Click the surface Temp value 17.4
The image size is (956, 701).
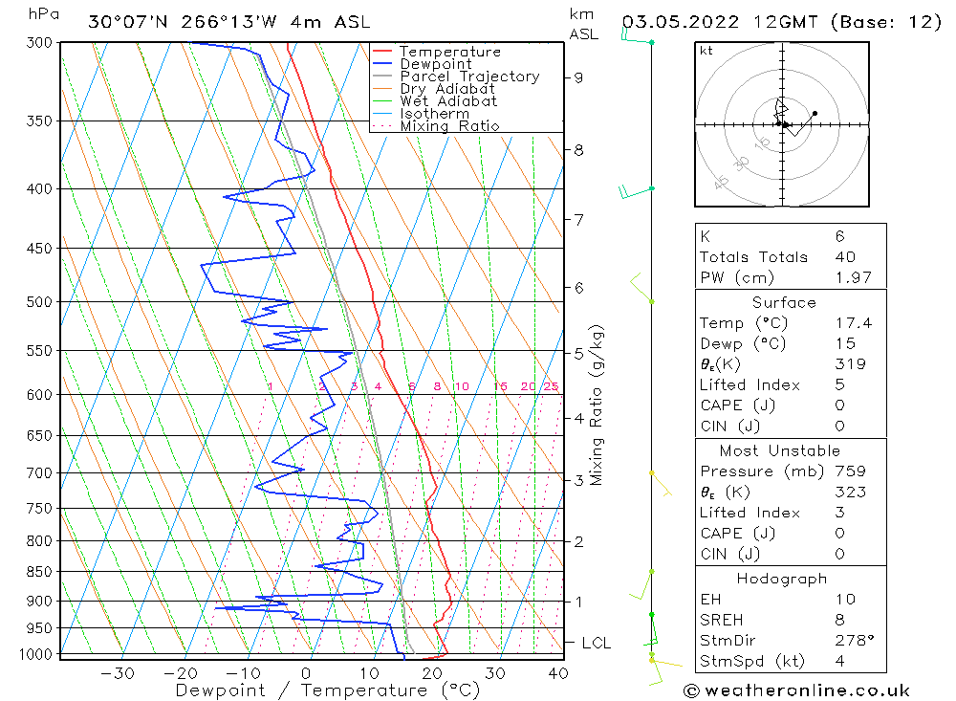tap(854, 323)
